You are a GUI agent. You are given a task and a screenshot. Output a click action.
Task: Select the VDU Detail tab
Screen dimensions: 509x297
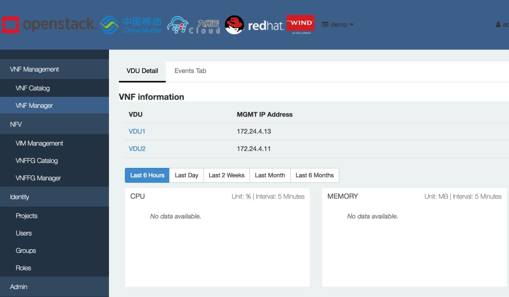click(142, 71)
